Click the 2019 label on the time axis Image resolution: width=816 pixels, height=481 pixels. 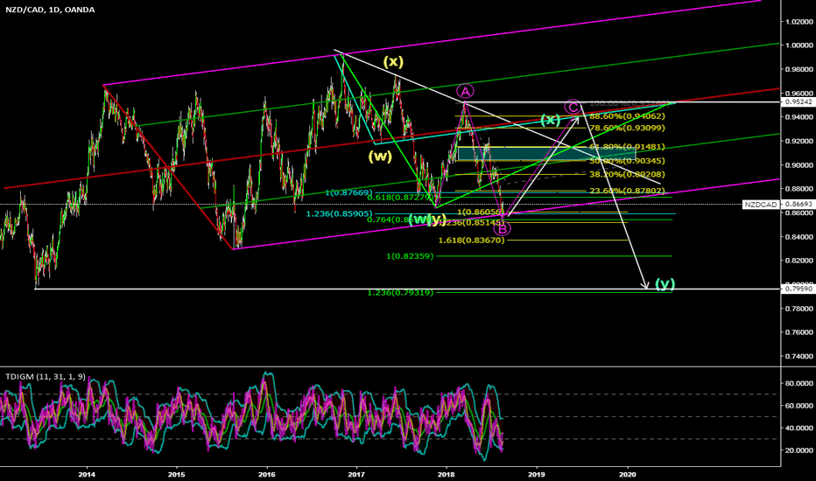[x=536, y=474]
